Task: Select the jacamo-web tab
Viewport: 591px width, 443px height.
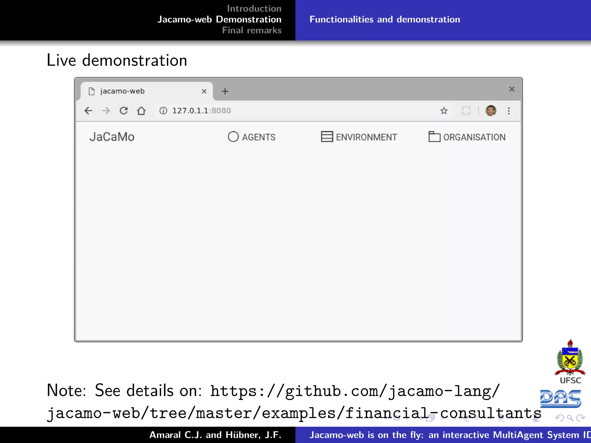Action: [146, 91]
